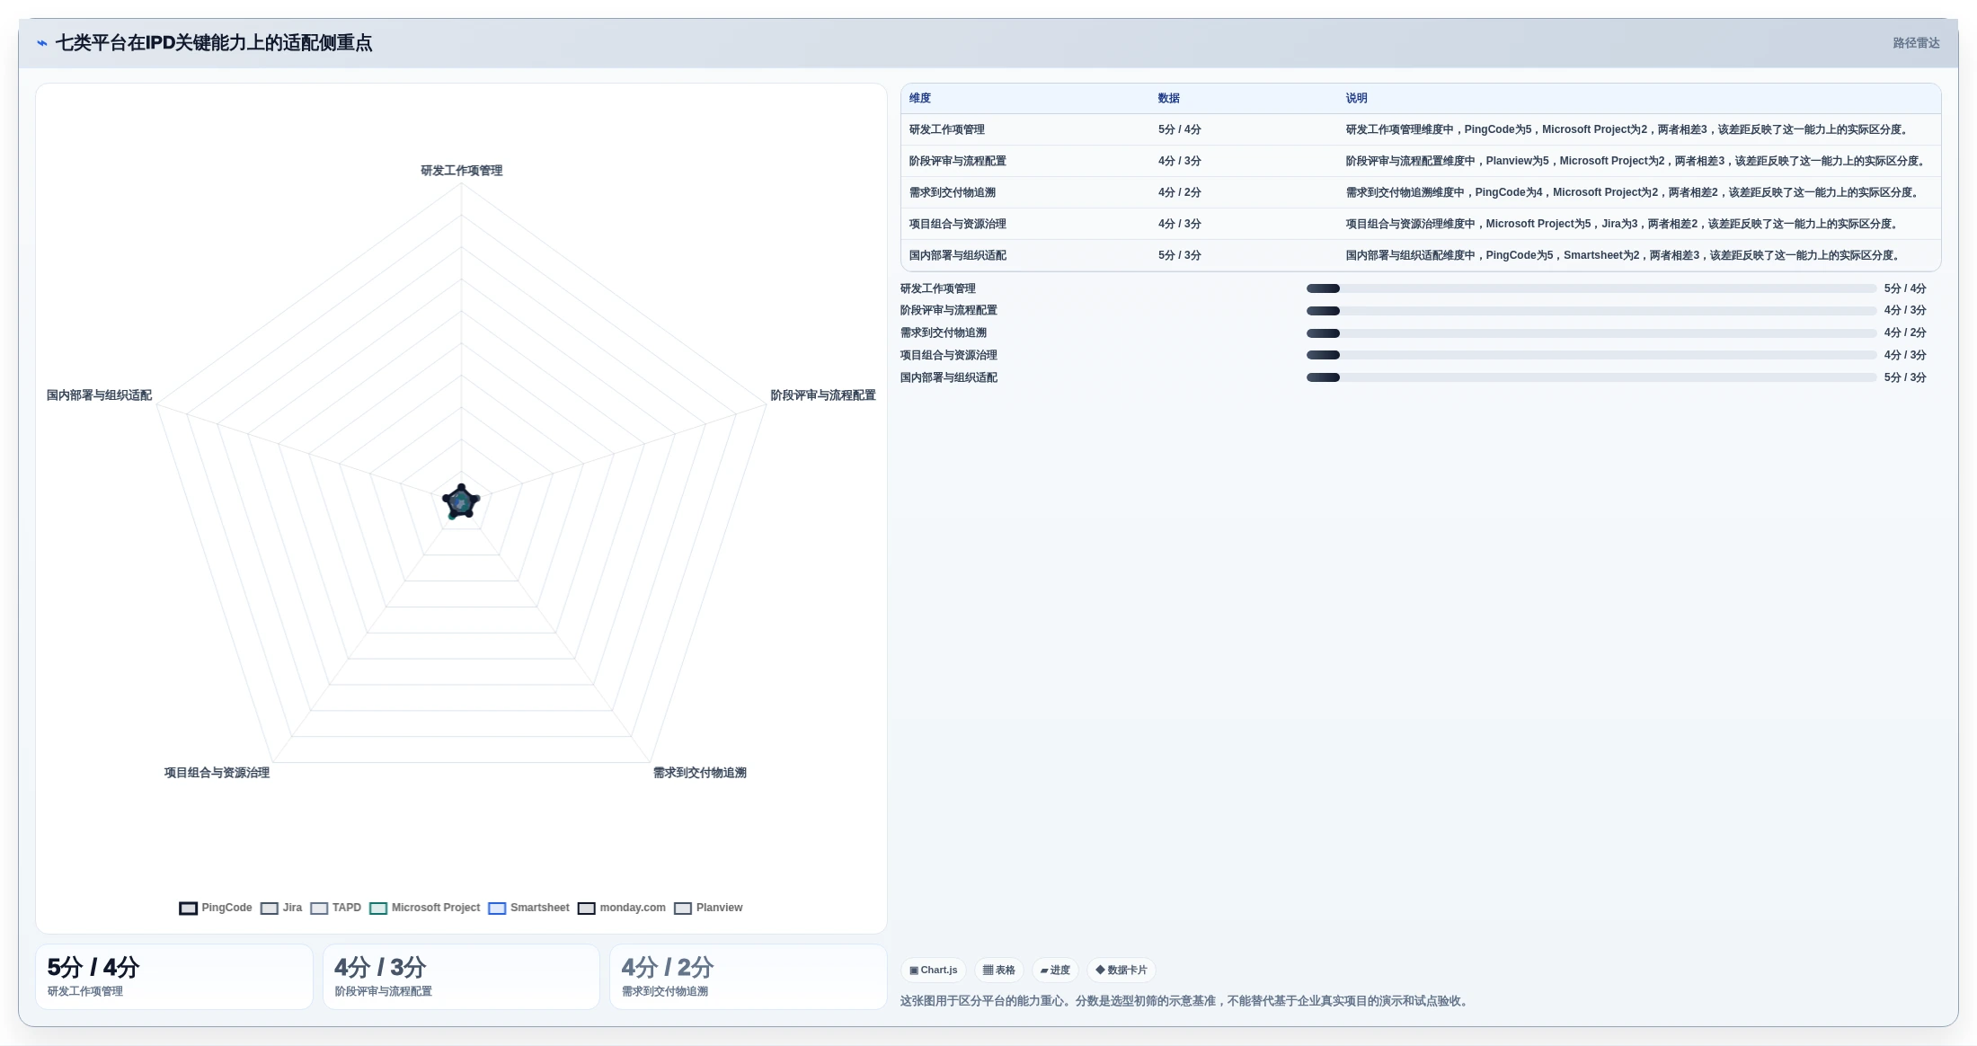Click the 路径雷达 label at top right
This screenshot has height=1046, width=1977.
(1916, 43)
